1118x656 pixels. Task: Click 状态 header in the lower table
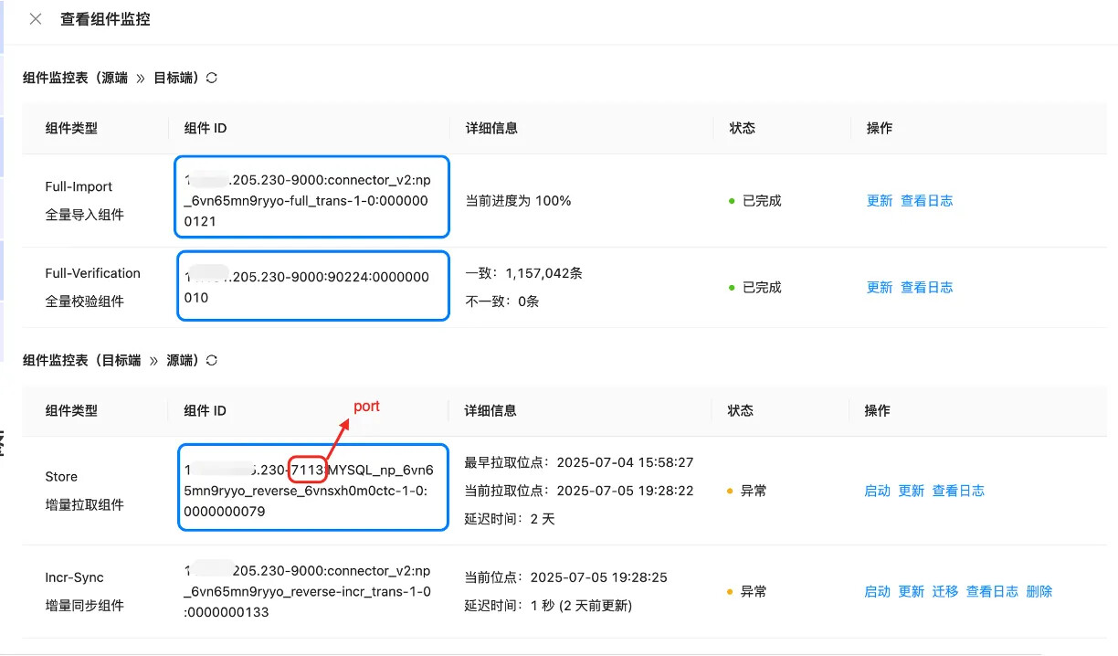click(x=741, y=411)
